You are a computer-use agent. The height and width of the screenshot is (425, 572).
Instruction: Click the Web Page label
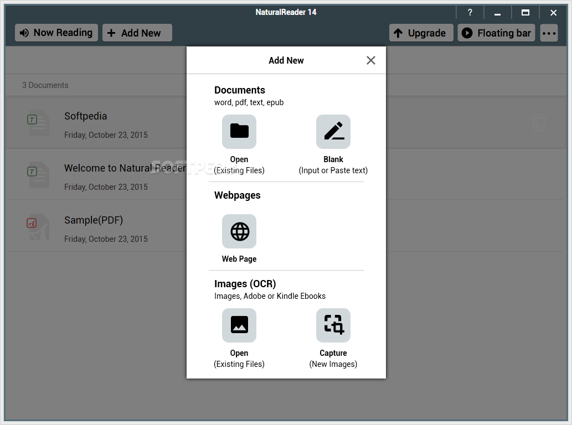(x=239, y=259)
